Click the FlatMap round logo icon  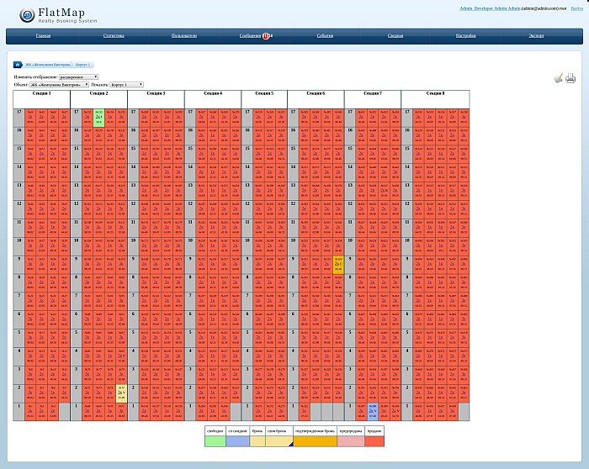pyautogui.click(x=27, y=15)
